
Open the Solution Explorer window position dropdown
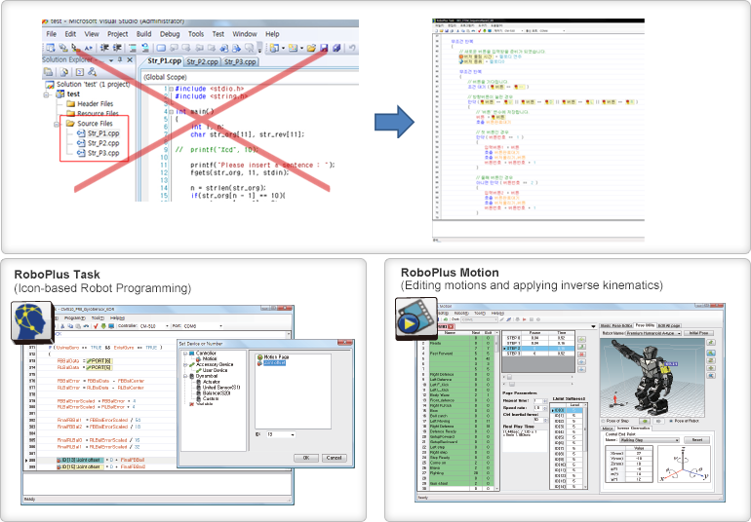(x=111, y=60)
